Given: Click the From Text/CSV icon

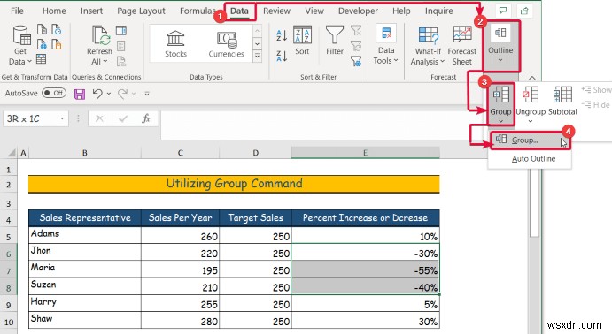Looking at the screenshot, I should pyautogui.click(x=42, y=29).
